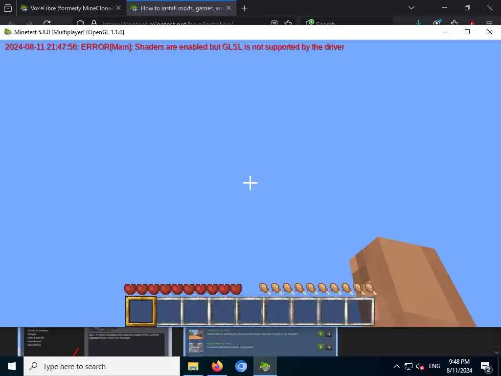The height and width of the screenshot is (376, 501).
Task: Select the seventh hotbar slot
Action: click(x=305, y=311)
